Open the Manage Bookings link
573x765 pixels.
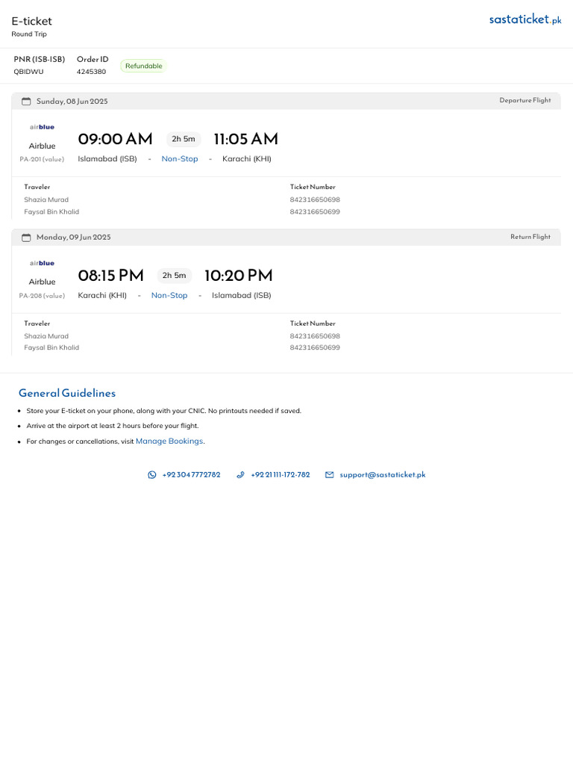tap(169, 441)
